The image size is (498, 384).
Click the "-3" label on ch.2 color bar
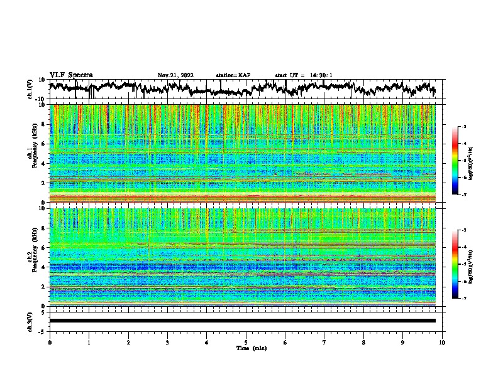coord(464,230)
